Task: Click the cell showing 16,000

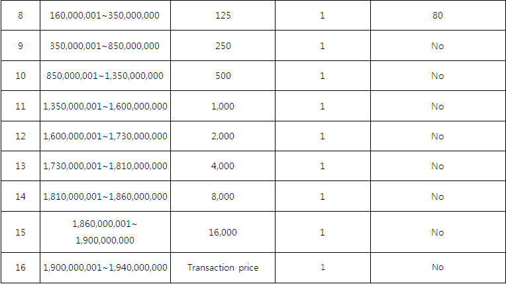Action: coord(223,232)
